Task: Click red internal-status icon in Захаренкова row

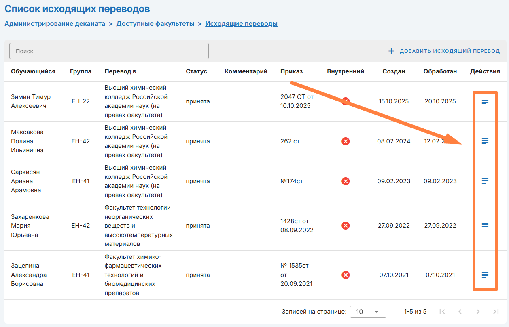Action: (x=346, y=226)
